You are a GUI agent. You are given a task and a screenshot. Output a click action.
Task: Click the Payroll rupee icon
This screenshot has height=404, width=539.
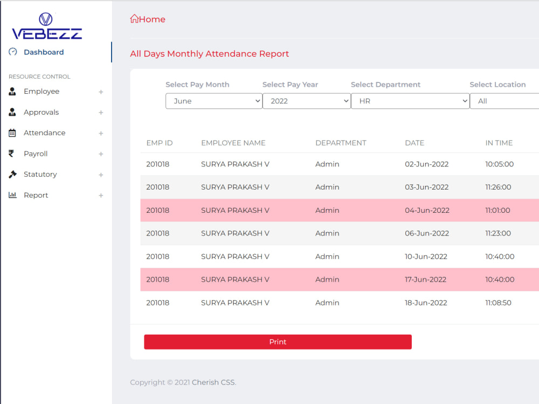pos(11,154)
